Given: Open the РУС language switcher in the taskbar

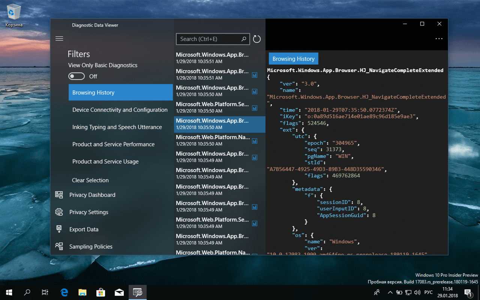Looking at the screenshot, I should point(428,292).
